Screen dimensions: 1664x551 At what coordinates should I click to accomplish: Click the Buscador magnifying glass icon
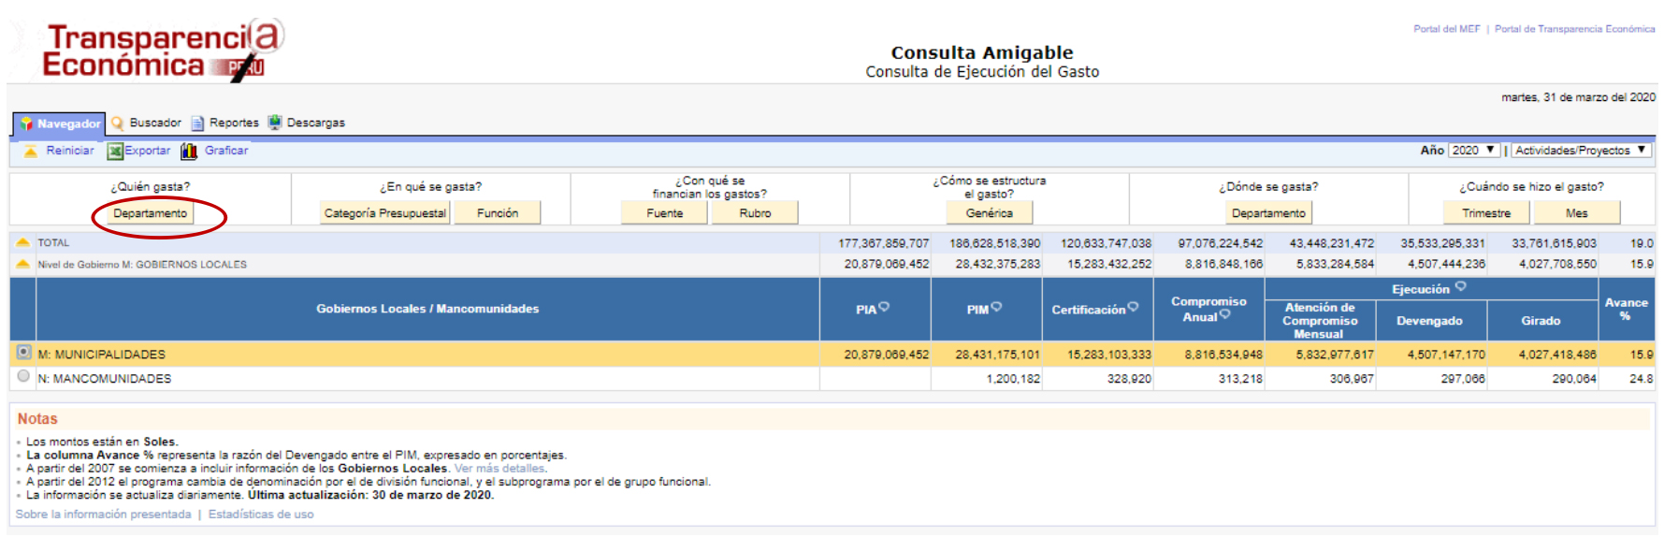coord(118,123)
